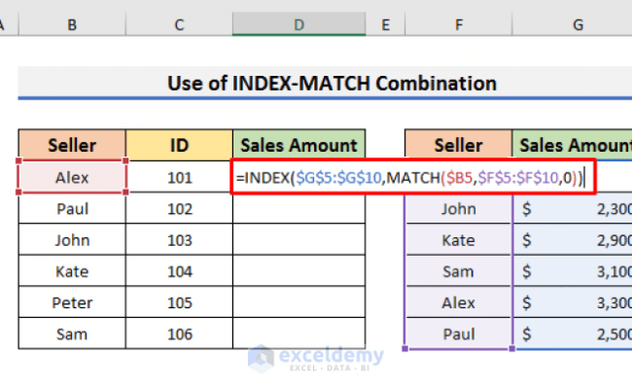The width and height of the screenshot is (632, 389).
Task: Select column G header
Action: [573, 24]
